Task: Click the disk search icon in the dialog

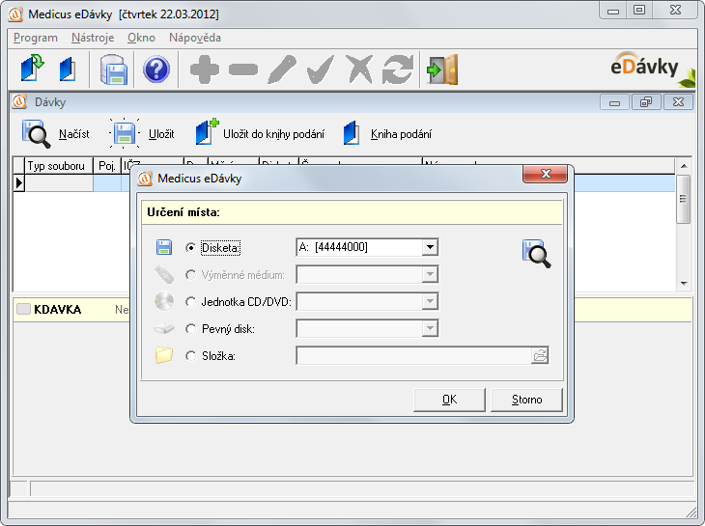Action: coord(536,254)
